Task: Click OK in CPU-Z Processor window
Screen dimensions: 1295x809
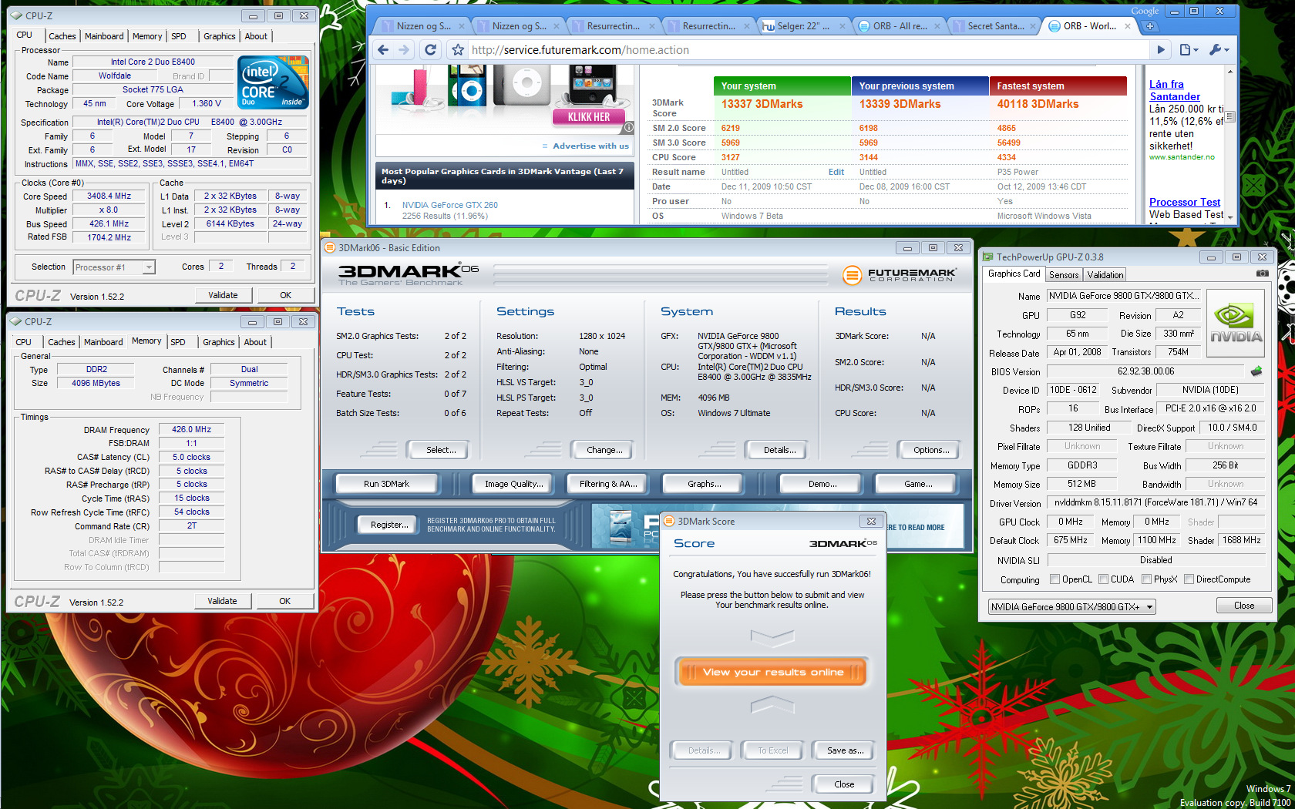Action: [x=285, y=295]
